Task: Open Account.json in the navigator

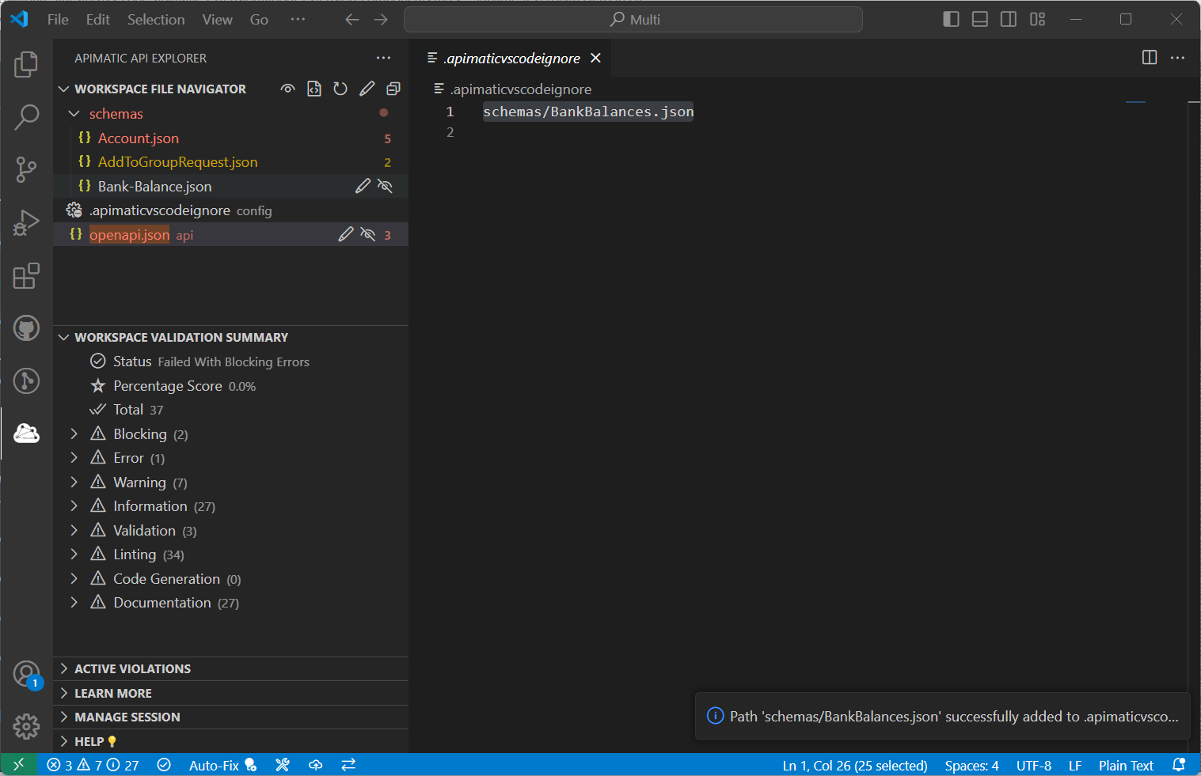Action: 139,138
